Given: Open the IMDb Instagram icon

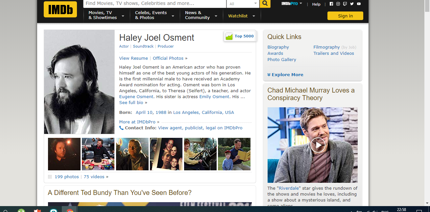Looking at the screenshot, I should 338,4.
